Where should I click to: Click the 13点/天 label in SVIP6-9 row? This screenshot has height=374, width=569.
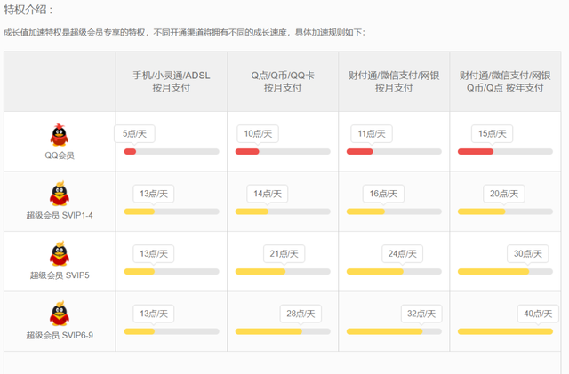[x=154, y=314]
